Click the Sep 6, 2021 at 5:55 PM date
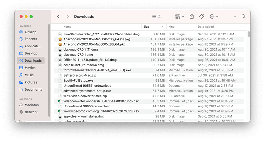The width and height of the screenshot is (265, 141). click(x=215, y=116)
